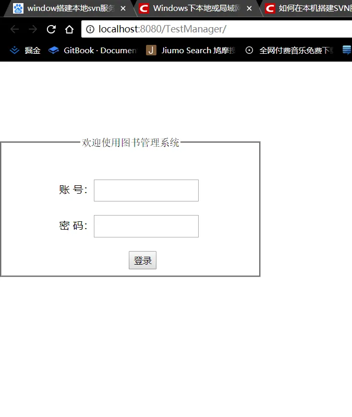Go to the browser home icon
The height and width of the screenshot is (417, 352).
(x=69, y=29)
